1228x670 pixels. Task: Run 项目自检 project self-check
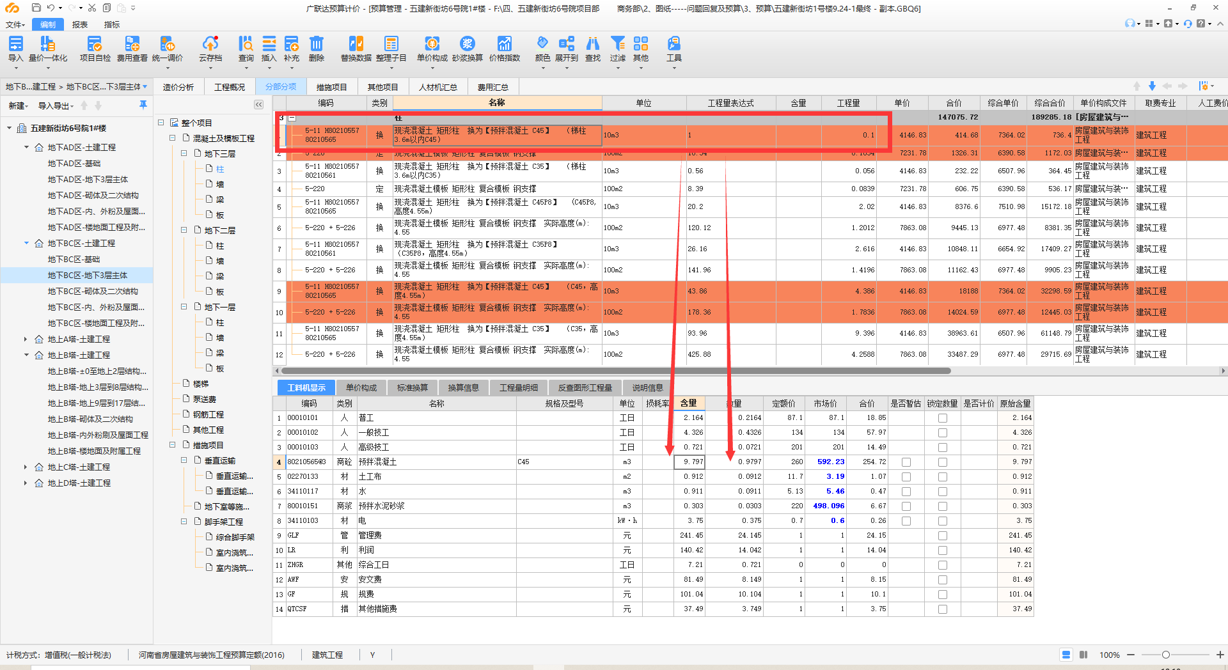[x=95, y=49]
